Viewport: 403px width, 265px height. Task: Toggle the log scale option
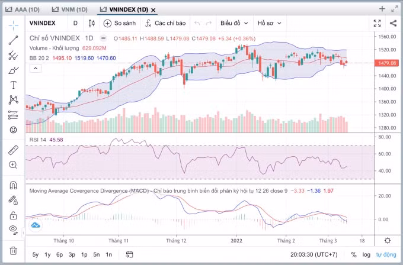pos(366,255)
